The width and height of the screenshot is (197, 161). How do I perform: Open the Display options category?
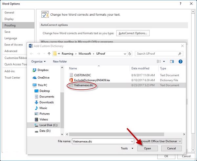(9, 19)
